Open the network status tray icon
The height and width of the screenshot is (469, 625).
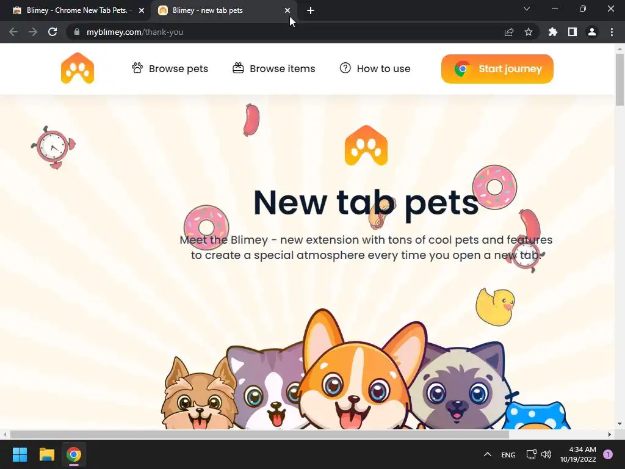click(x=531, y=454)
